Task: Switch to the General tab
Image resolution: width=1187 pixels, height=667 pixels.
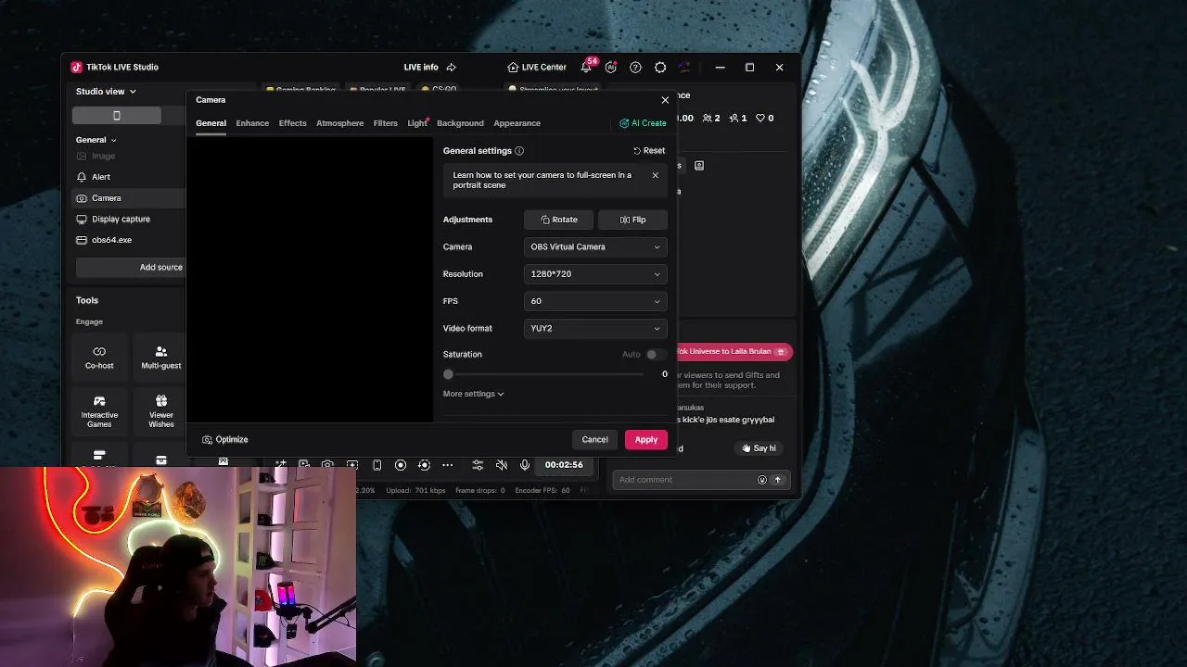Action: click(211, 123)
